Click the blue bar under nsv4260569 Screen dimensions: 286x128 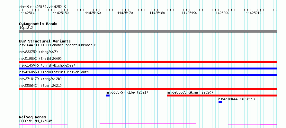(148, 75)
